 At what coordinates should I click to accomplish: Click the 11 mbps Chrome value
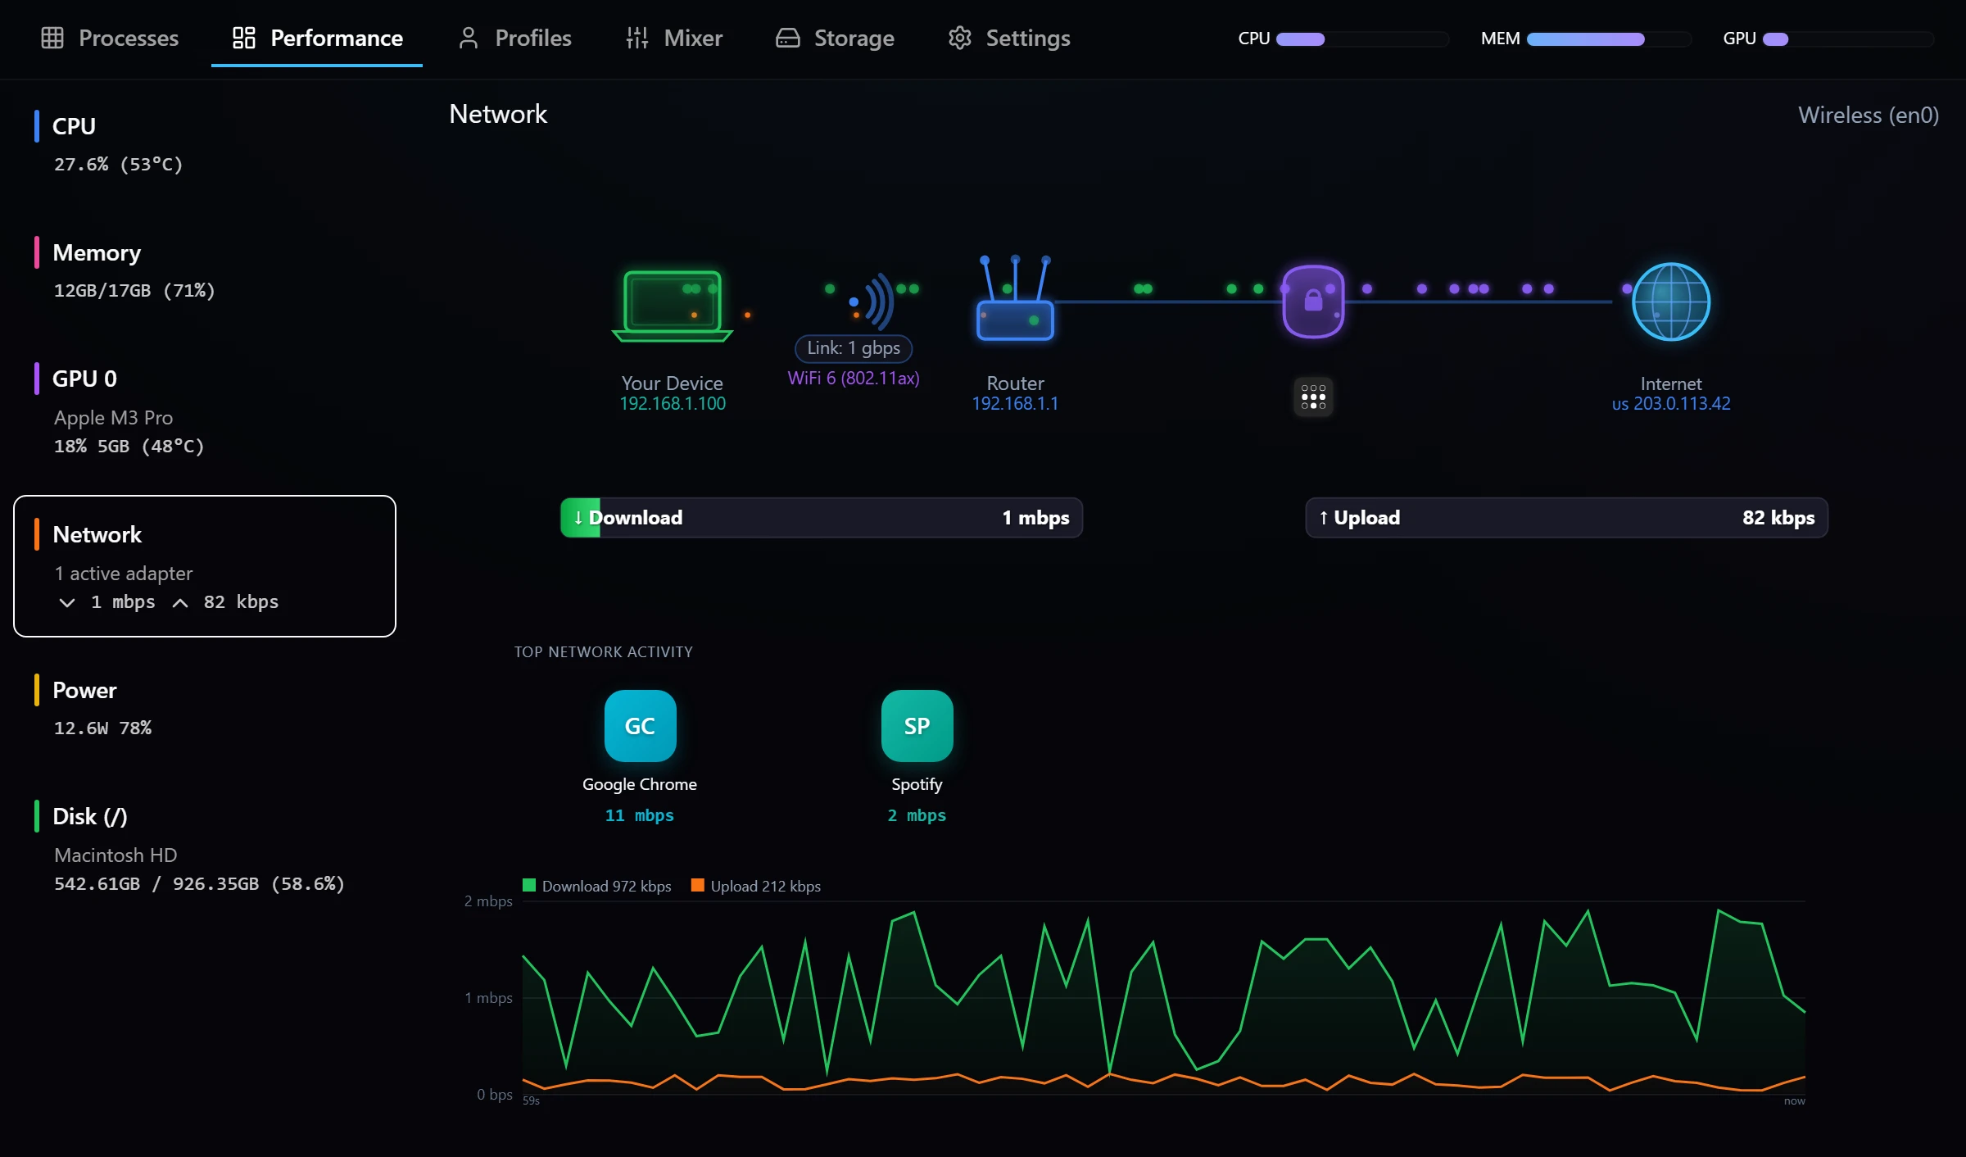pyautogui.click(x=640, y=815)
